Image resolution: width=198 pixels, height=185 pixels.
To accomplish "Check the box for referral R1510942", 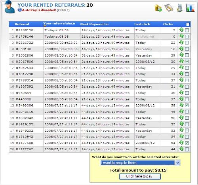I will [x=187, y=137].
